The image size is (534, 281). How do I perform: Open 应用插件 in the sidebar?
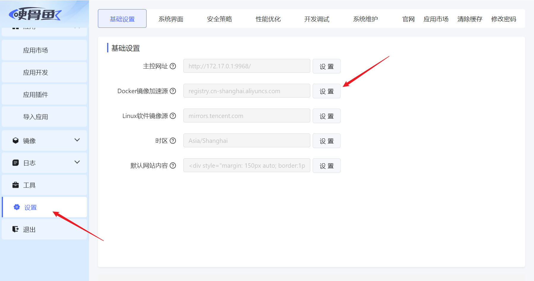(x=44, y=95)
